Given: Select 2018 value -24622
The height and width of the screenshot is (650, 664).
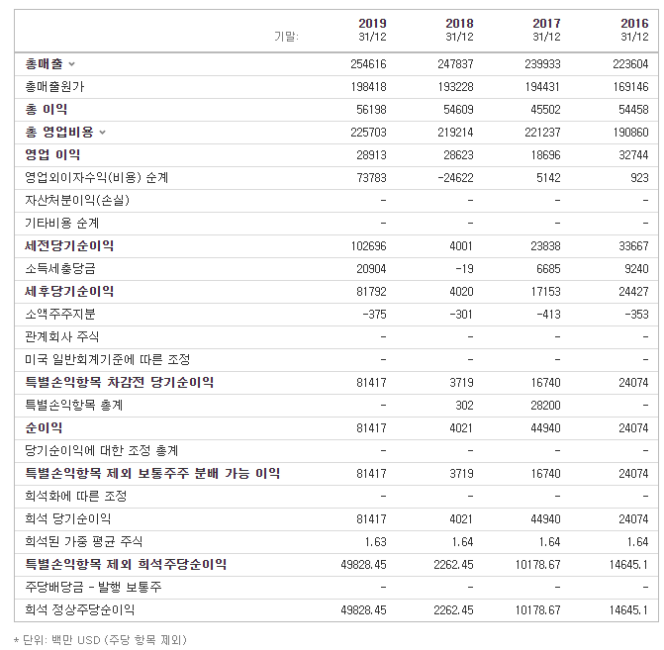Looking at the screenshot, I should coord(455,178).
